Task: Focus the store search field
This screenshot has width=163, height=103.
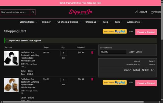Action: (x=15, y=12)
